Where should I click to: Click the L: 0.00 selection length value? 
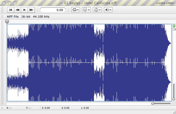[85, 108]
